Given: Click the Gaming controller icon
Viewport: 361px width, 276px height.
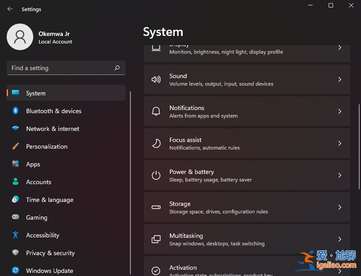Looking at the screenshot, I should point(15,217).
